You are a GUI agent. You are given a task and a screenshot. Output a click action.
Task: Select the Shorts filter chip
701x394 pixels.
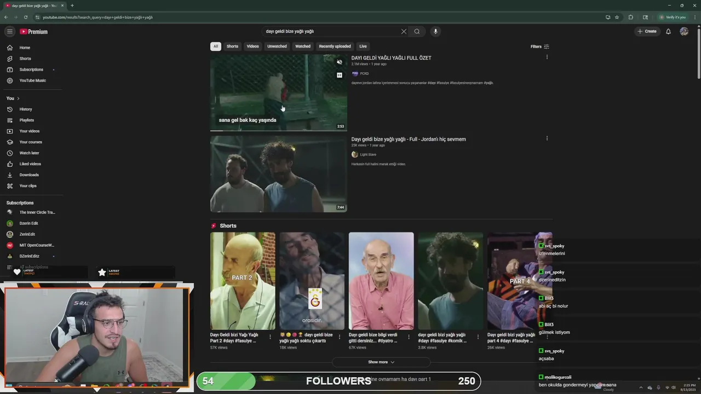232,47
